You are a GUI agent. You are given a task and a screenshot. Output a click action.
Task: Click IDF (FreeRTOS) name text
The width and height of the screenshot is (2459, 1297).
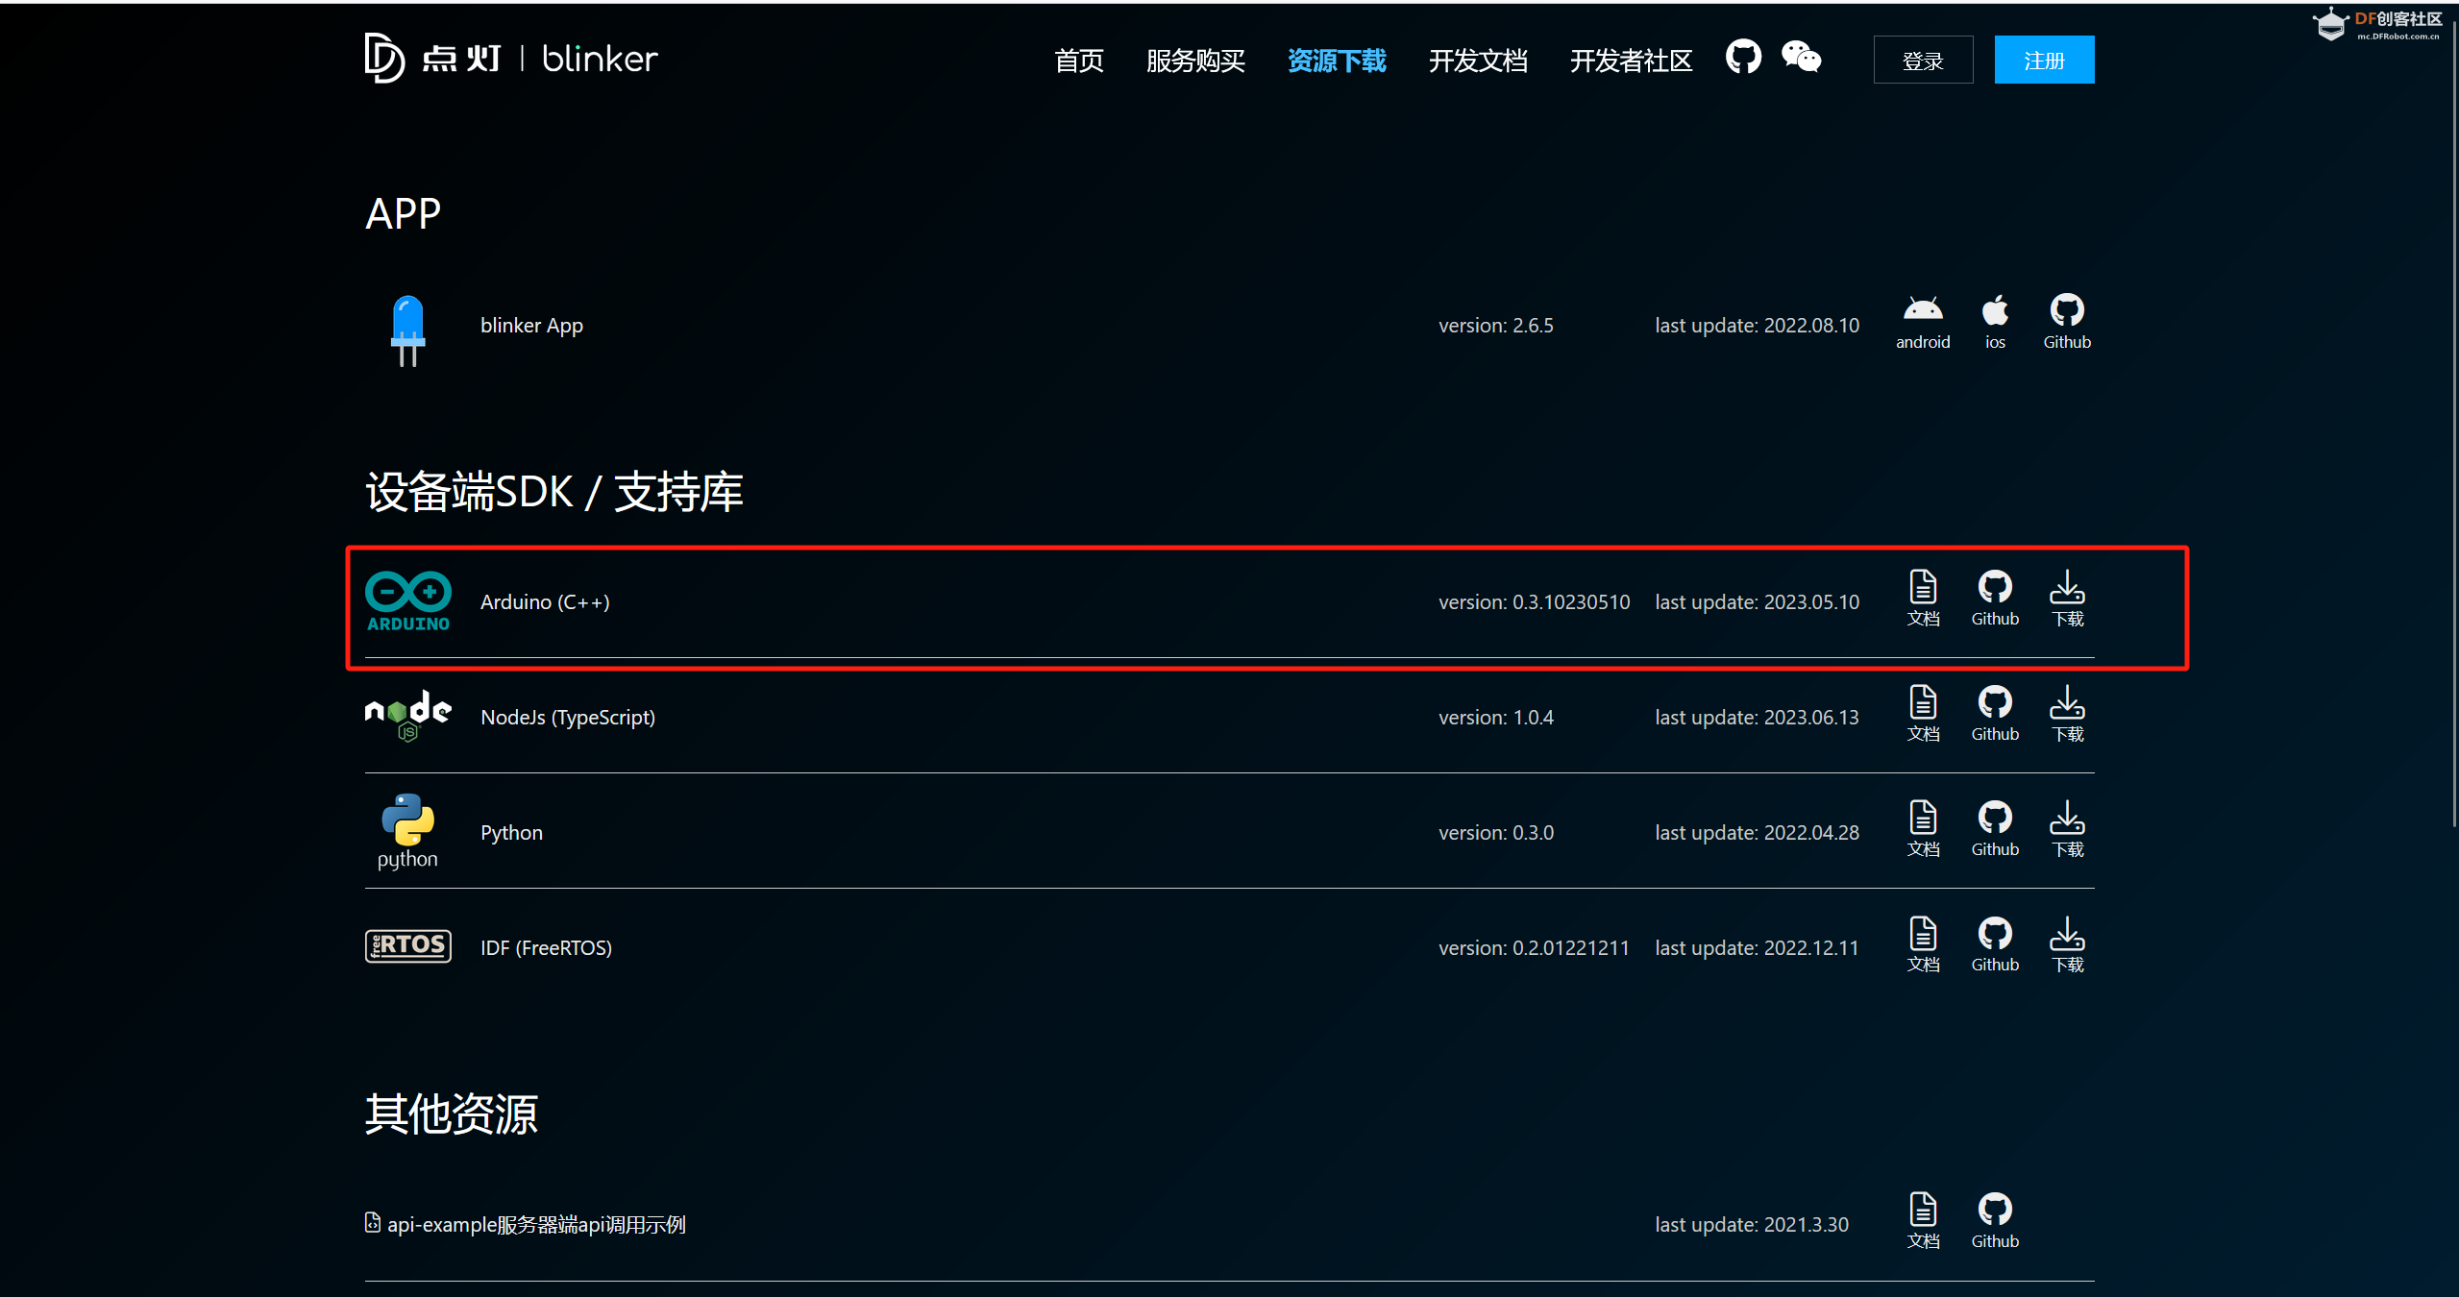click(x=546, y=948)
